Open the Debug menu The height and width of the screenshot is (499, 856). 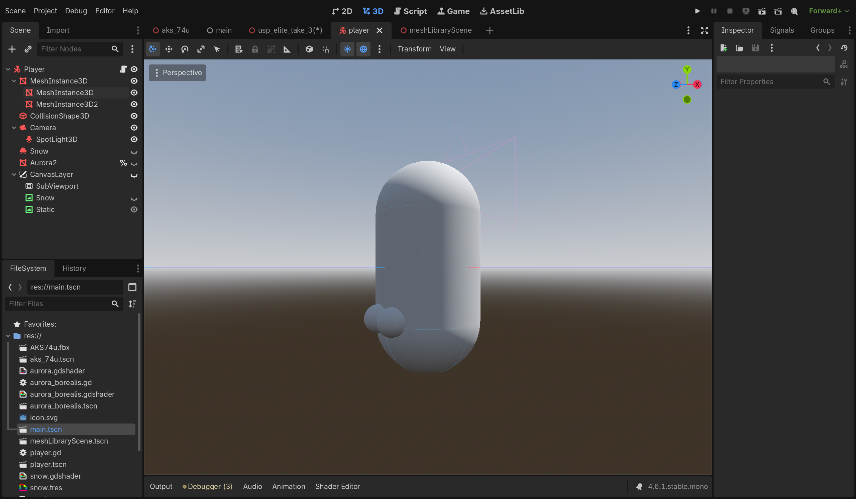[76, 11]
